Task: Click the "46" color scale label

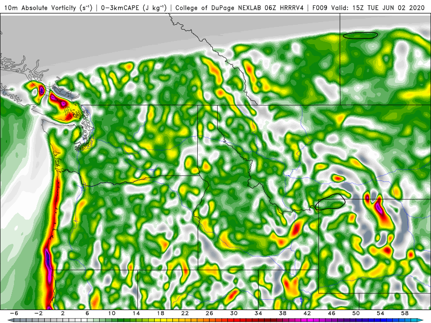Action: click(x=332, y=313)
